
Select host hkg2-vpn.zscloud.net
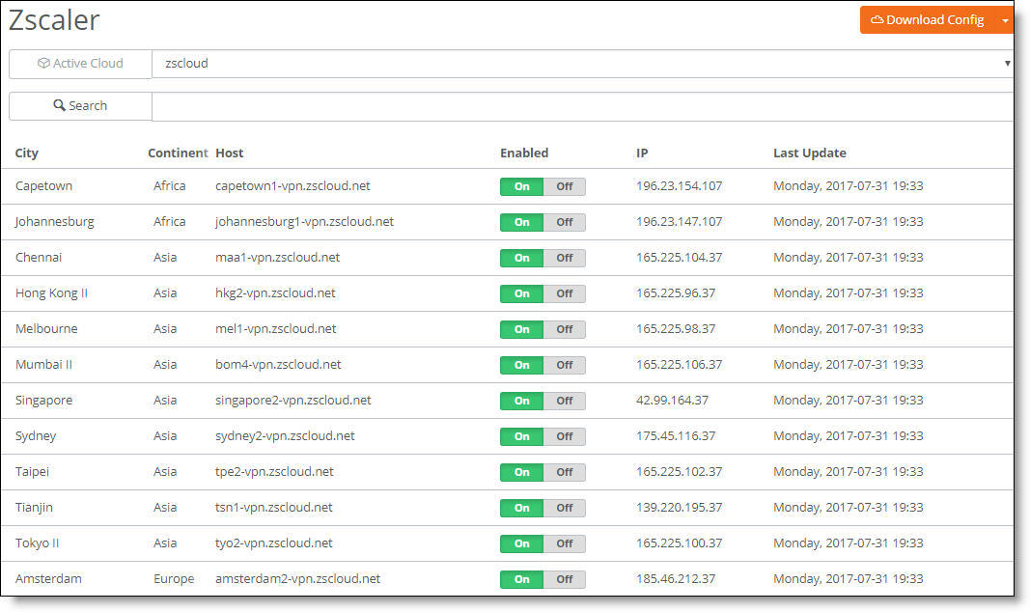pyautogui.click(x=275, y=292)
